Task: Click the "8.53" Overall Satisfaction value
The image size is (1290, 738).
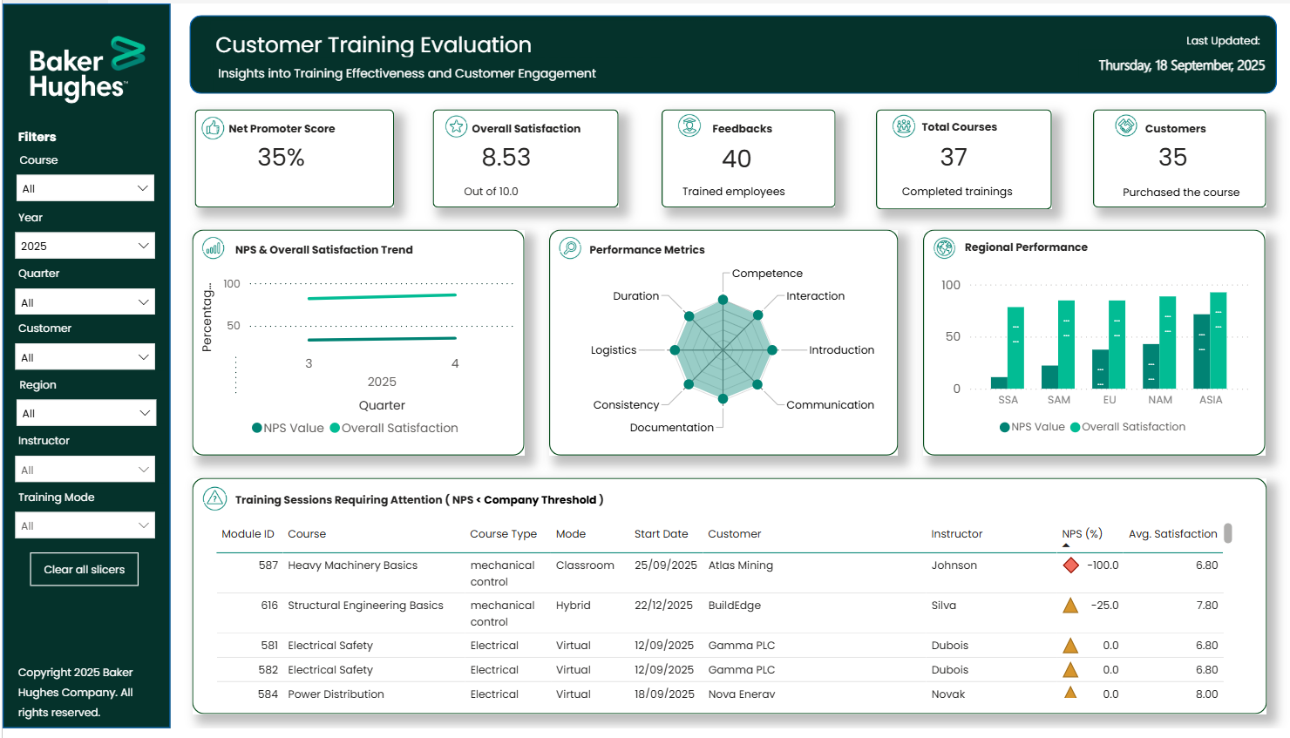Action: pyautogui.click(x=506, y=158)
